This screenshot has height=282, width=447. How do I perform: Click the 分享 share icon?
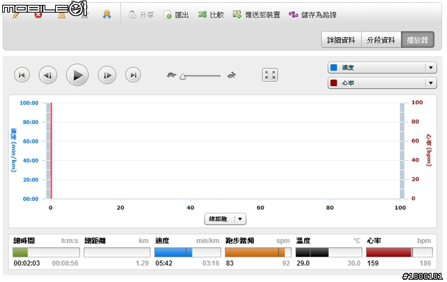point(132,14)
